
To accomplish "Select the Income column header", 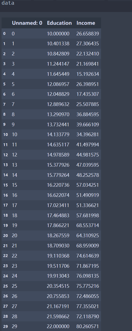I will [x=86, y=23].
